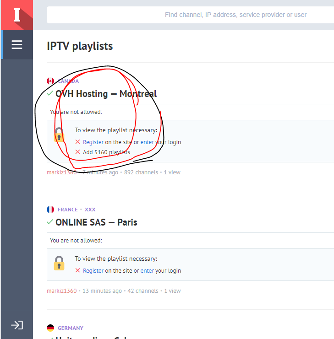This screenshot has width=334, height=339.
Task: Select '1 view' under ONLINE SAS
Action: click(x=172, y=291)
